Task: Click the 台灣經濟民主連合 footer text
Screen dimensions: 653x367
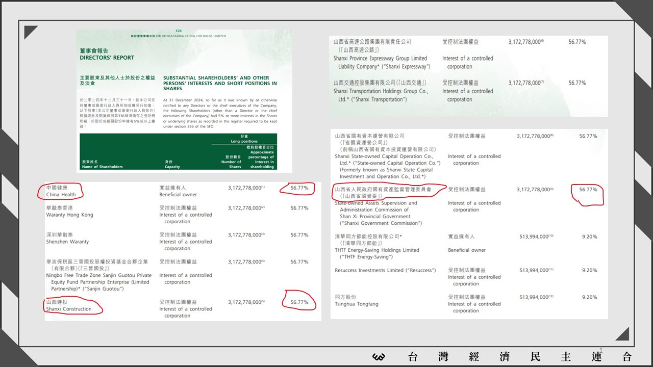Action: [x=519, y=356]
